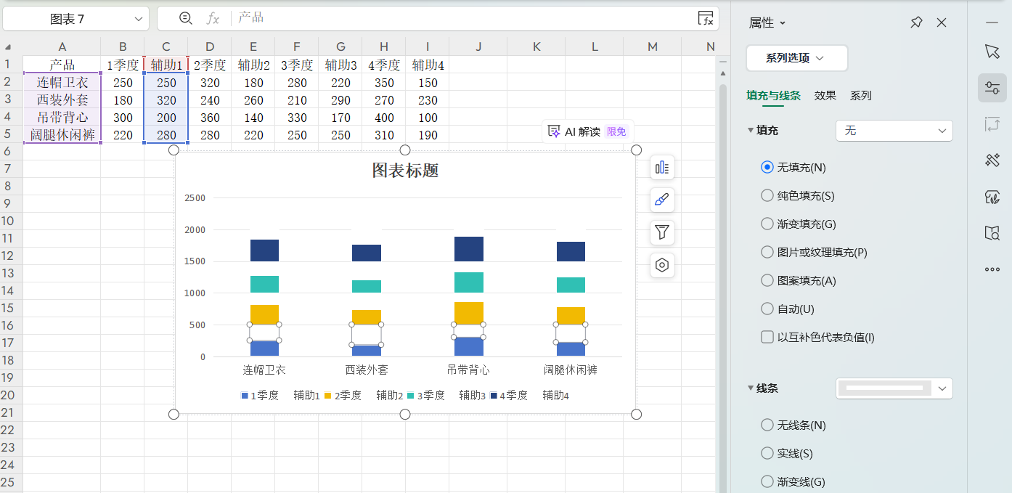Click the chart elements quick button
This screenshot has height=493, width=1012.
pyautogui.click(x=662, y=168)
